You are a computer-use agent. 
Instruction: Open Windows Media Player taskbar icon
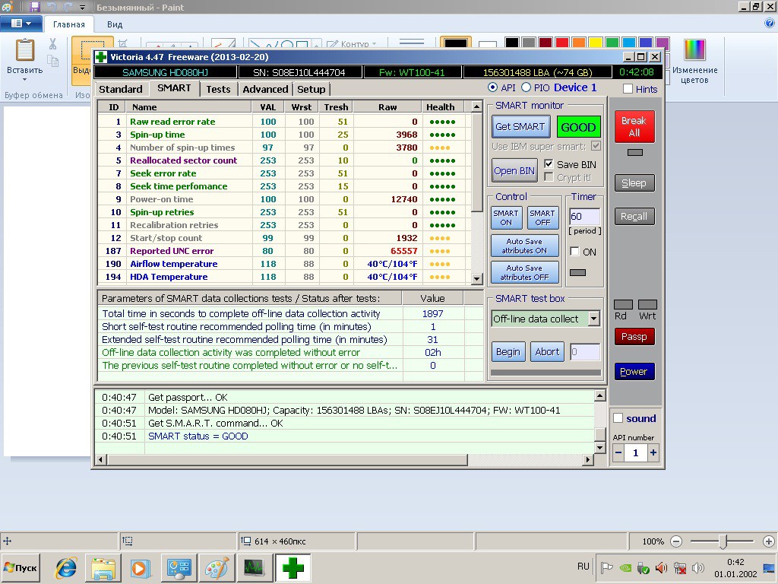tap(141, 567)
